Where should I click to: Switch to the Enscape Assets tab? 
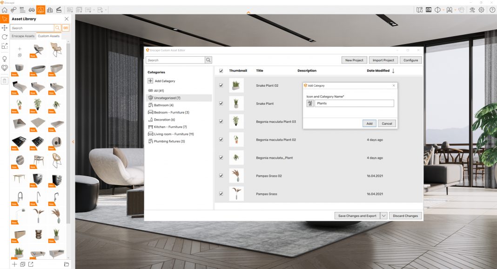tap(23, 36)
